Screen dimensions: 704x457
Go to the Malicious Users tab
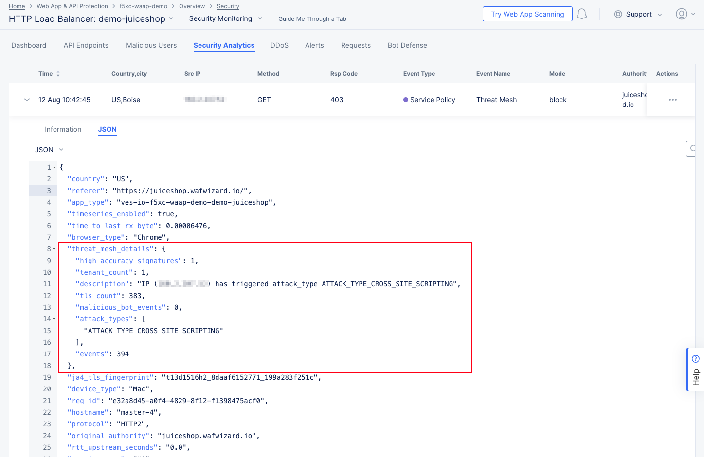(x=151, y=45)
